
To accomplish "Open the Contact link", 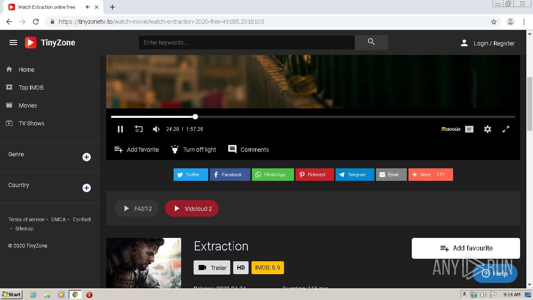I will pyautogui.click(x=82, y=219).
